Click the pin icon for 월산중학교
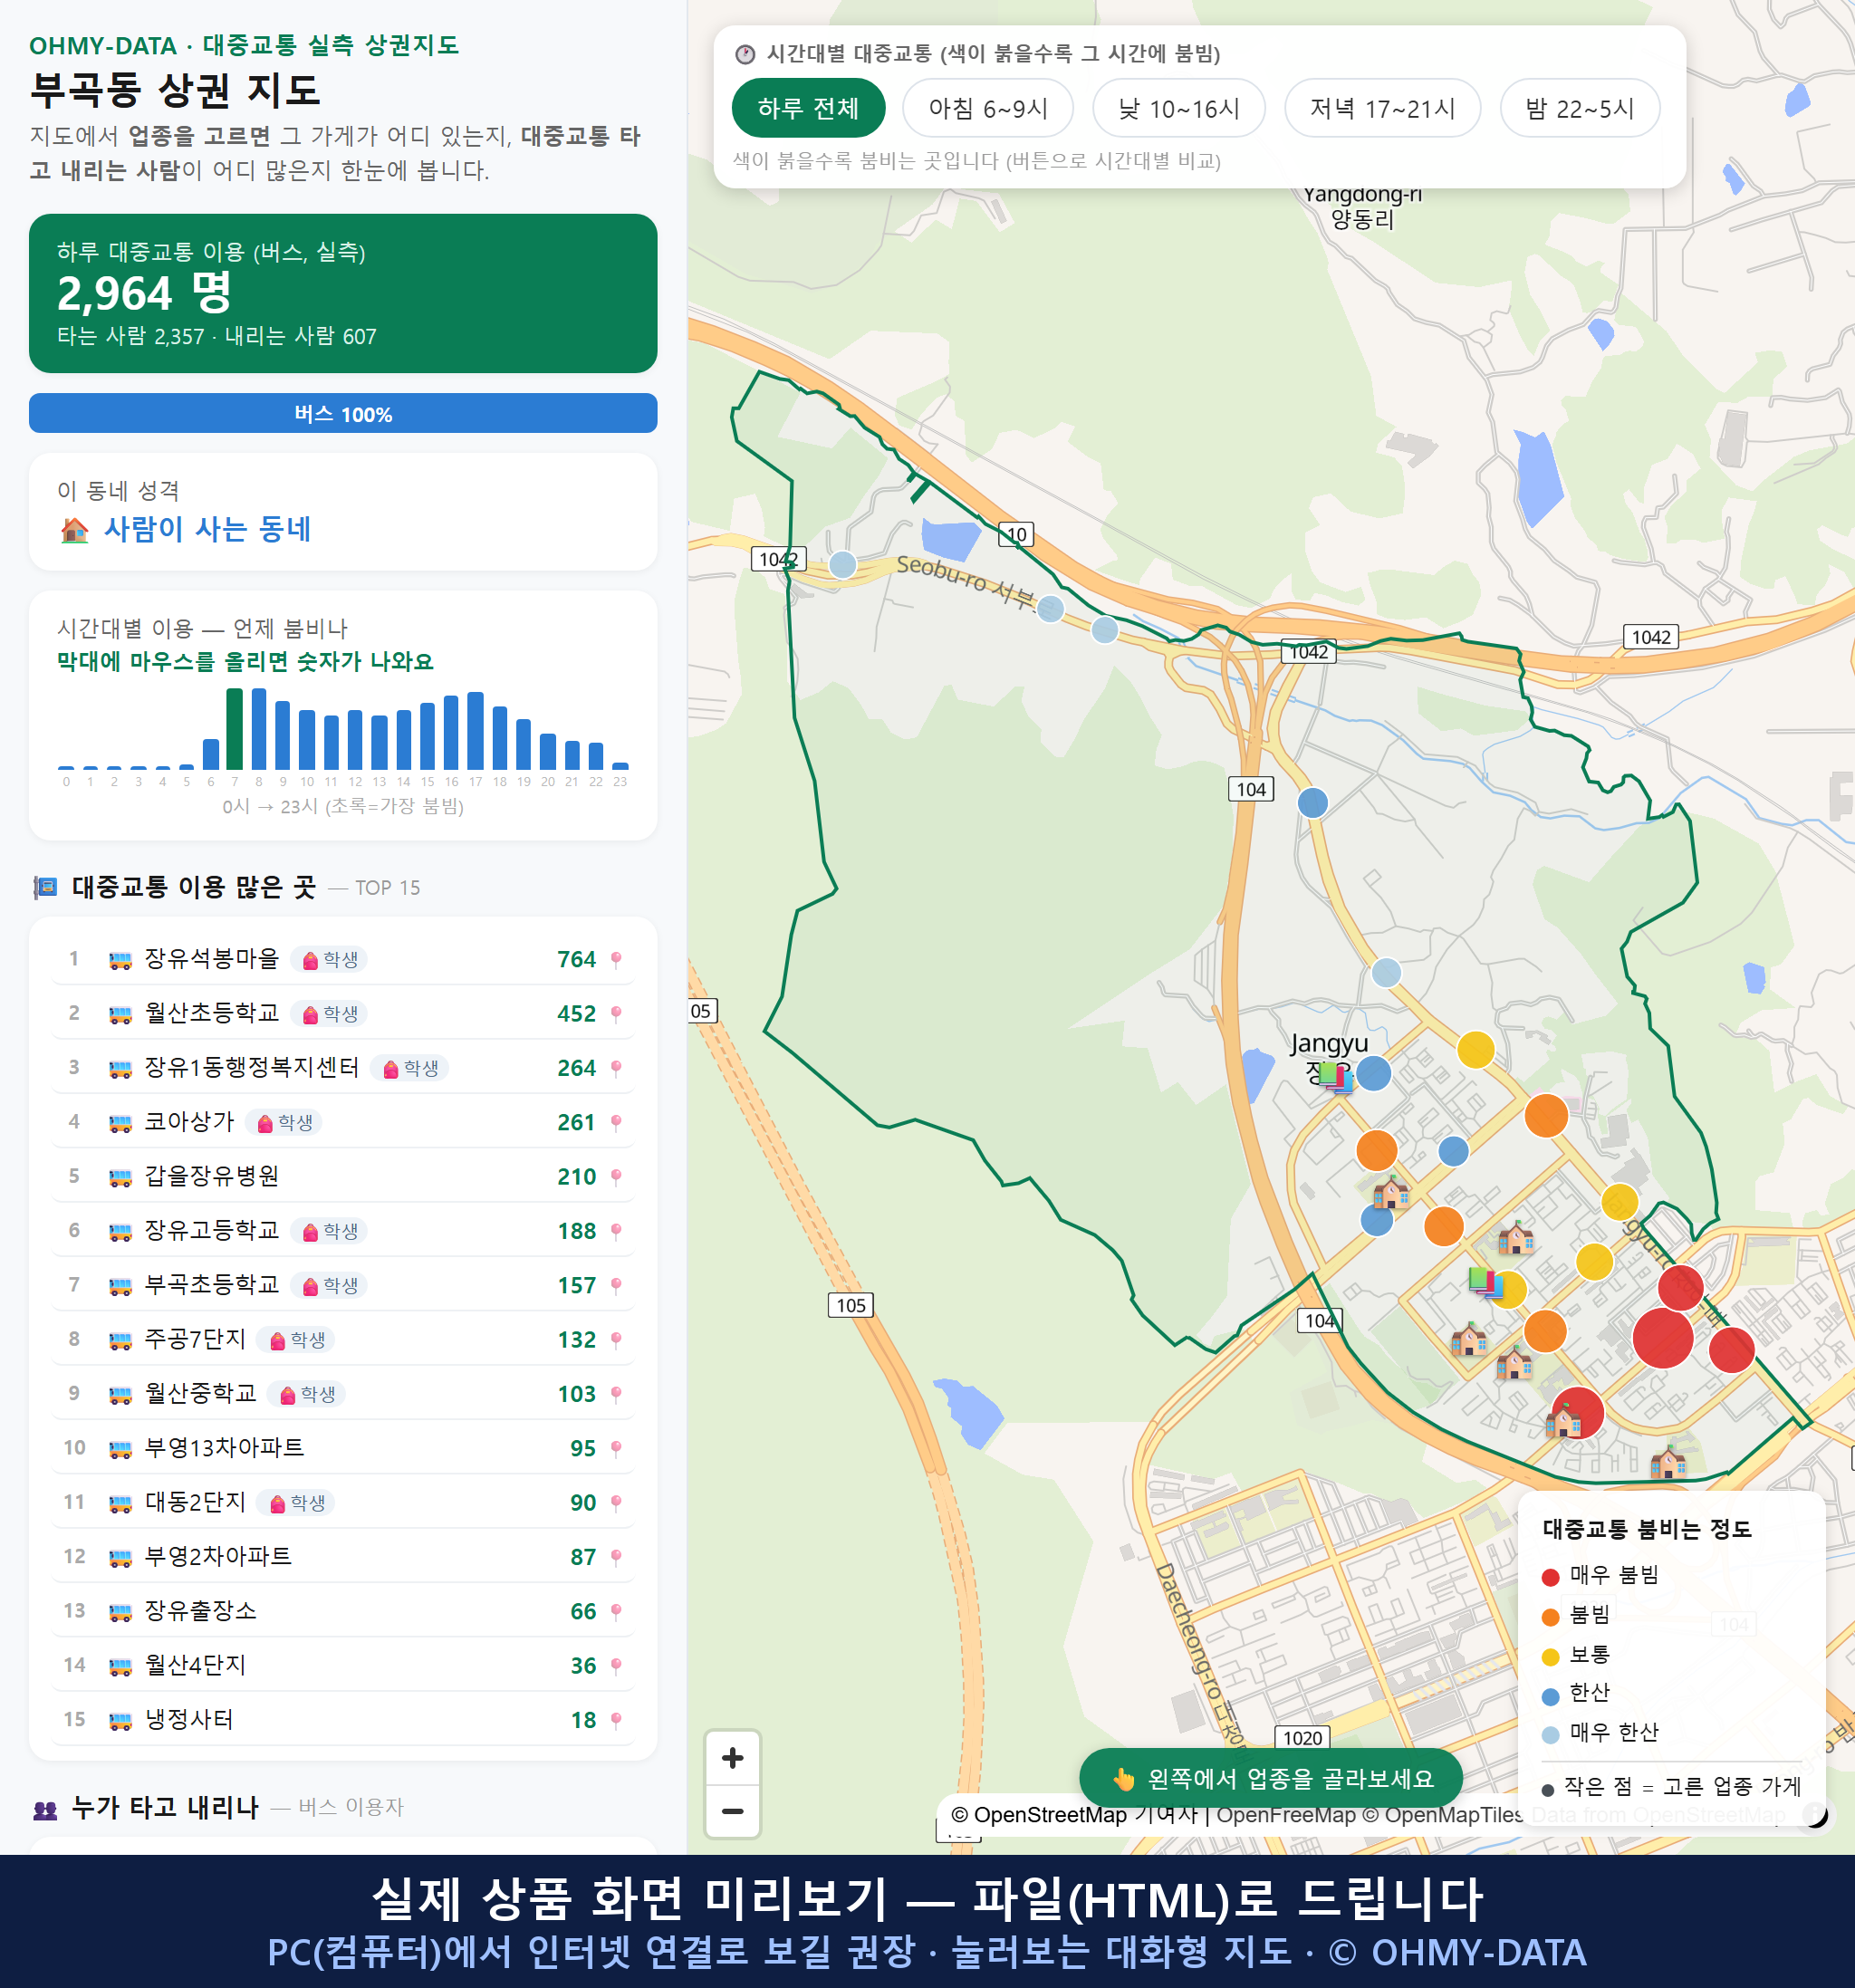The height and width of the screenshot is (1988, 1855). pos(616,1394)
